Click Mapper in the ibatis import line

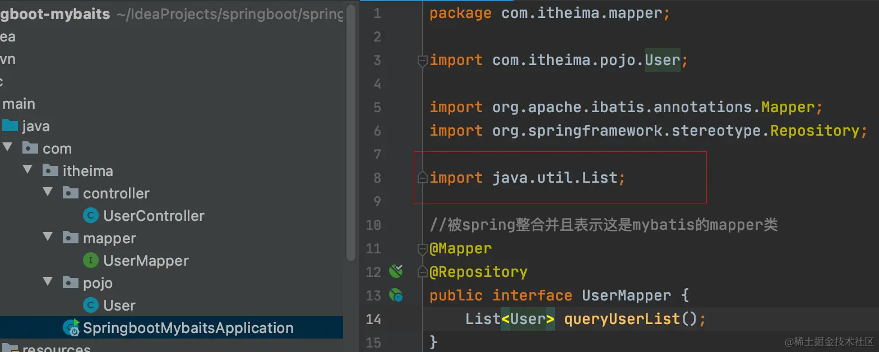click(x=787, y=106)
